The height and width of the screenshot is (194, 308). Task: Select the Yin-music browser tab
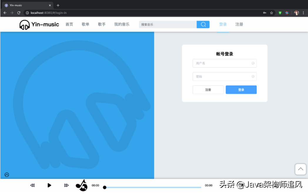click(28, 5)
